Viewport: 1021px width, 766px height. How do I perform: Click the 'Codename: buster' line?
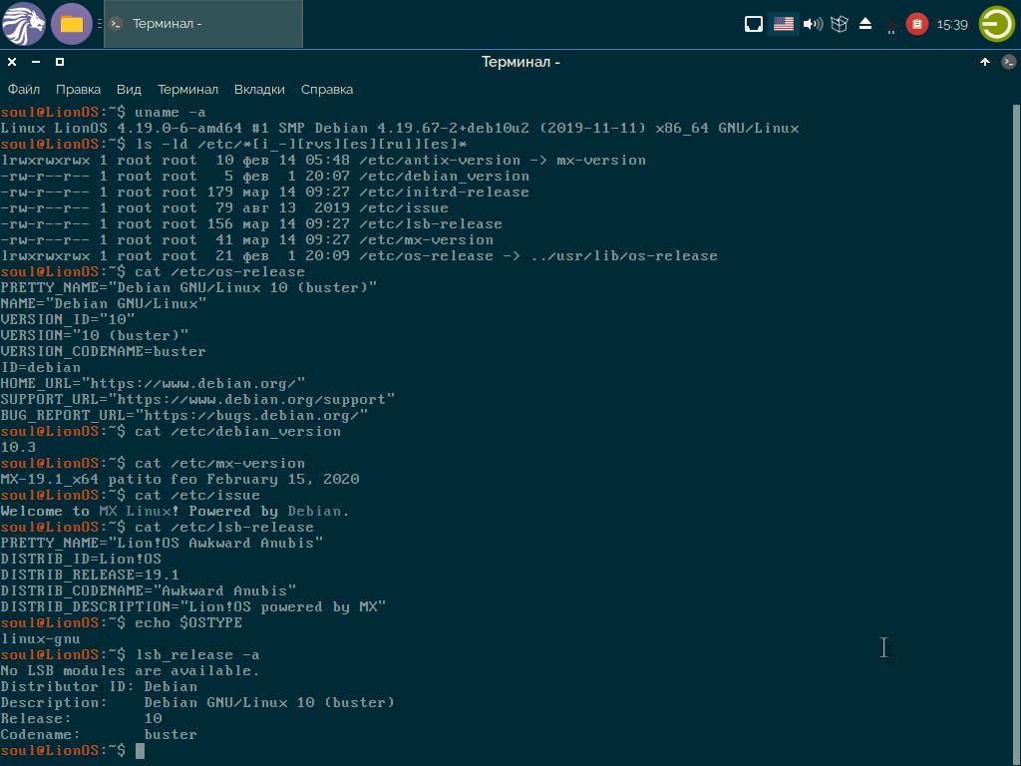point(99,735)
